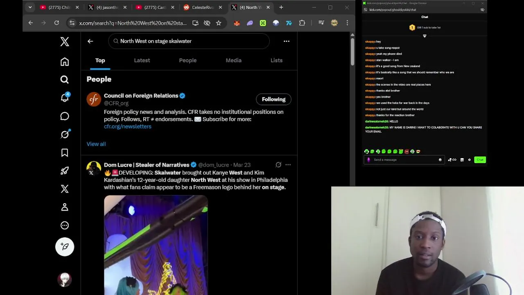The image size is (524, 295).
Task: Click the purple microphone icon in Kick chat
Action: (x=368, y=160)
